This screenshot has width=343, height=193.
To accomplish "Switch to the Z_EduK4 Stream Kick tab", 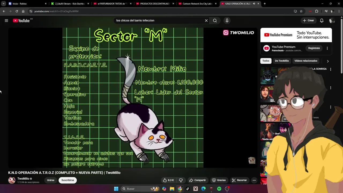I will click(70, 4).
